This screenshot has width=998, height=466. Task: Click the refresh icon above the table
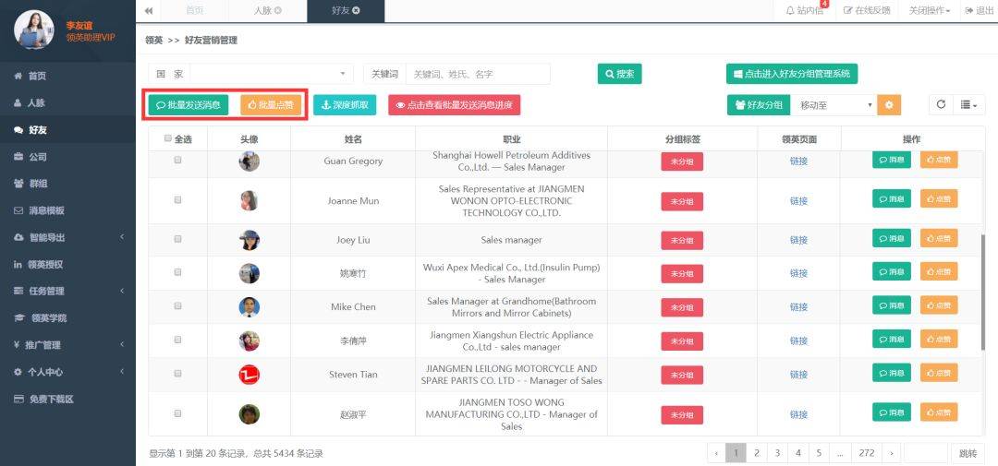tap(941, 105)
